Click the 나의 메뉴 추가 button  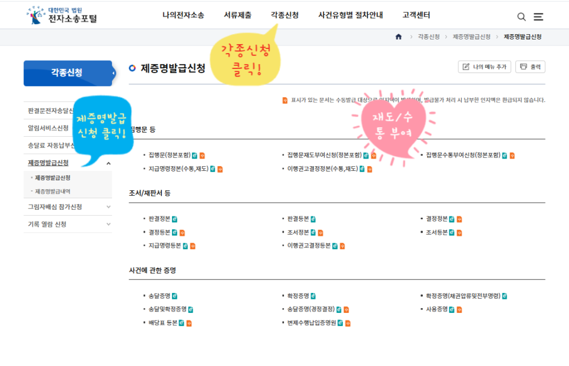(x=484, y=67)
